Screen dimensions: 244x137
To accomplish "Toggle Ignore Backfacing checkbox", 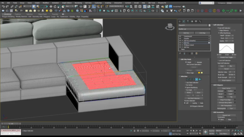I will (186, 88).
